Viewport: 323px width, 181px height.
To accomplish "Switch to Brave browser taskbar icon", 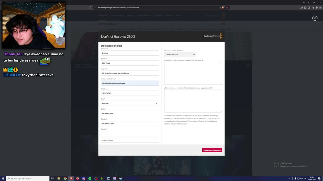I will pyautogui.click(x=71, y=178).
